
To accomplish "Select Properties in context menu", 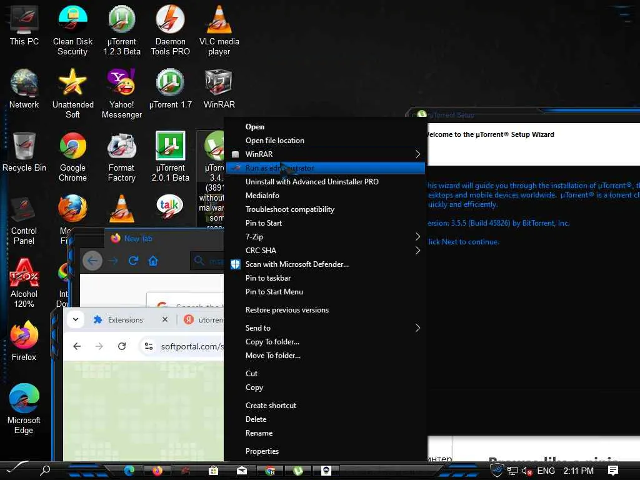I will point(325,451).
